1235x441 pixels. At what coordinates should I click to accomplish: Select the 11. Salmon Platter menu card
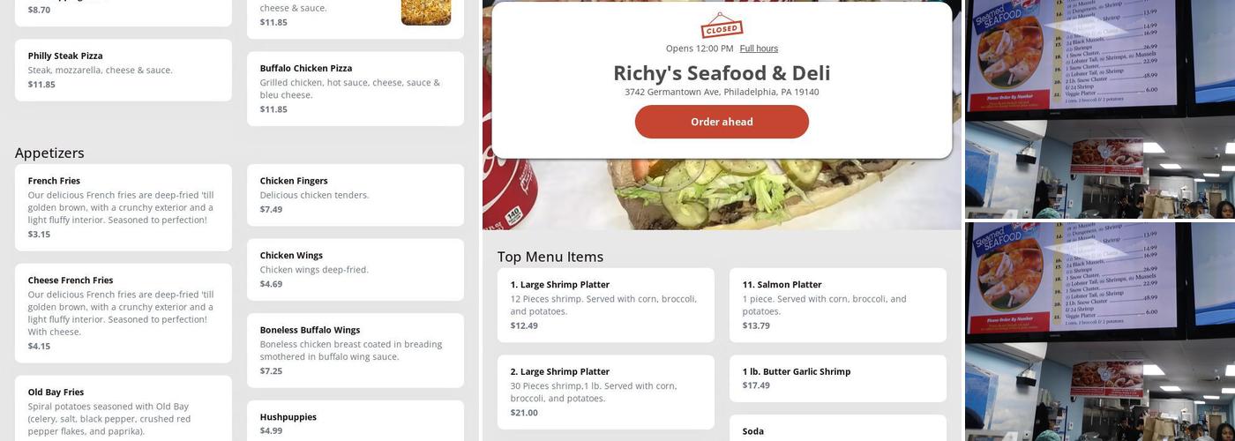pos(838,305)
